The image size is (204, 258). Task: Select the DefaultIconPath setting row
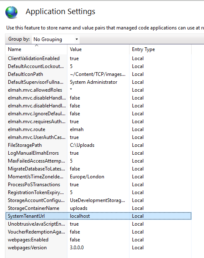click(98, 74)
